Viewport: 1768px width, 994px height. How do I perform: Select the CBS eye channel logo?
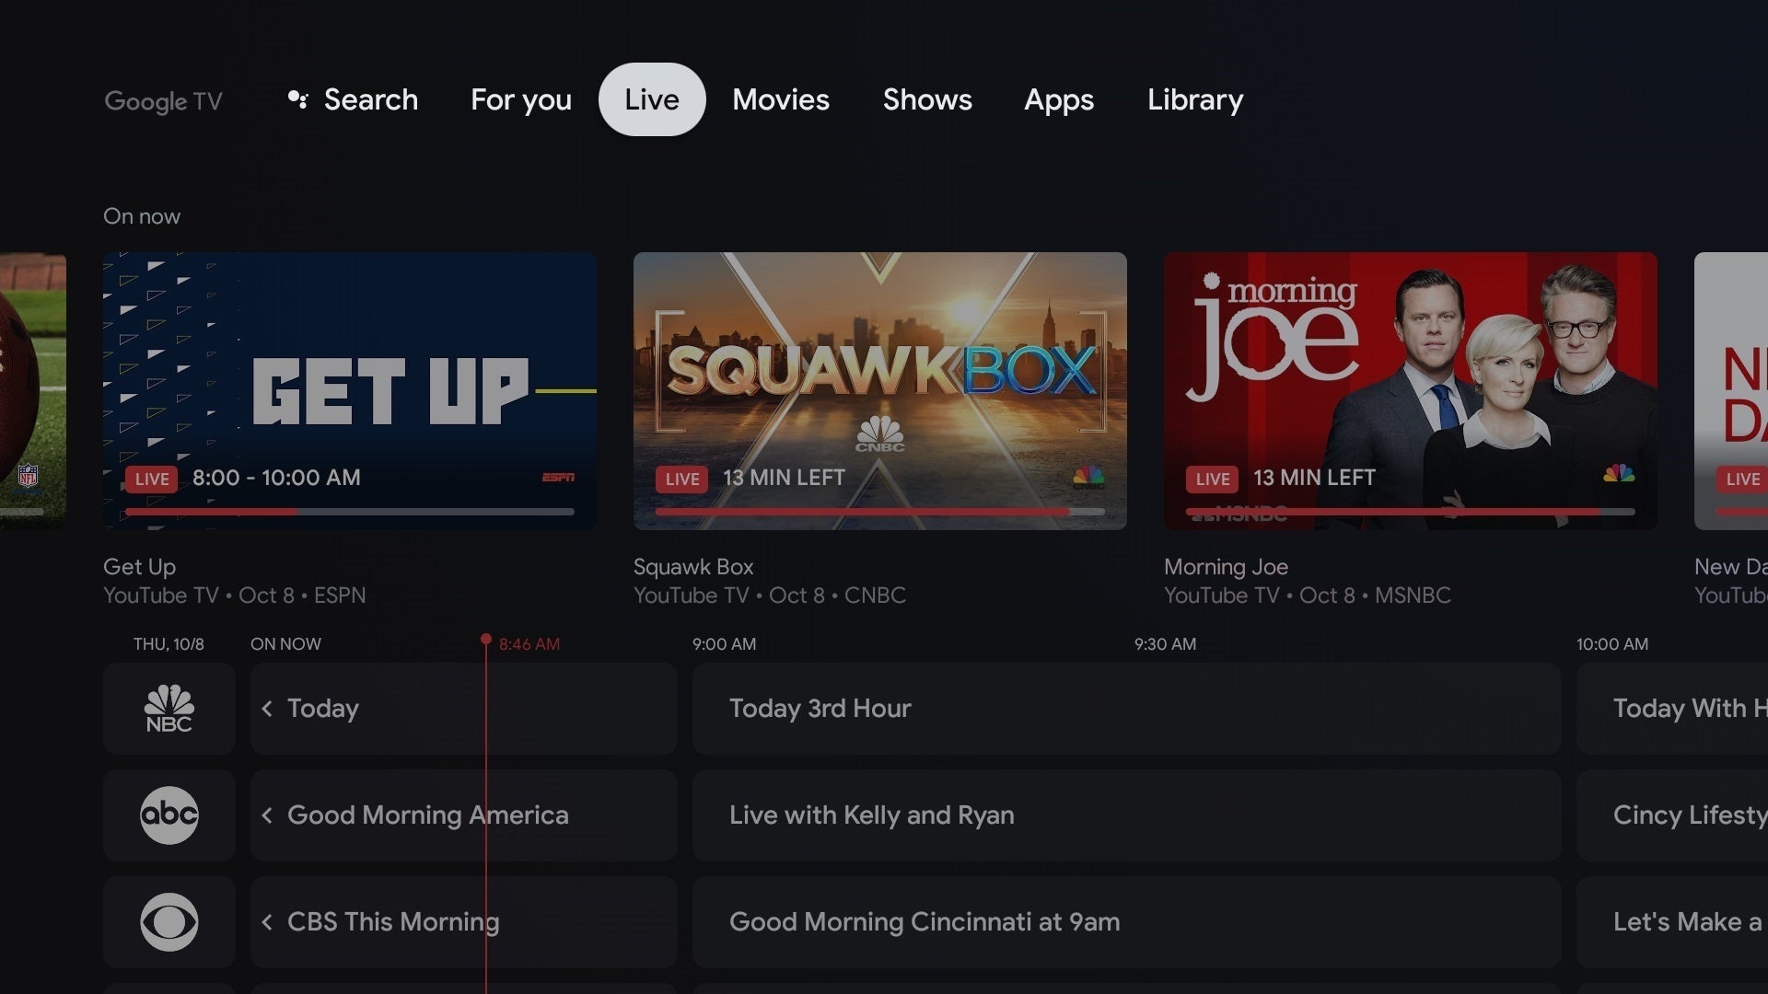pyautogui.click(x=169, y=922)
